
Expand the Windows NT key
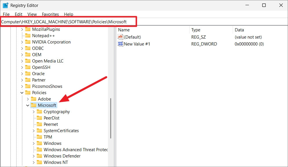[x=34, y=162]
